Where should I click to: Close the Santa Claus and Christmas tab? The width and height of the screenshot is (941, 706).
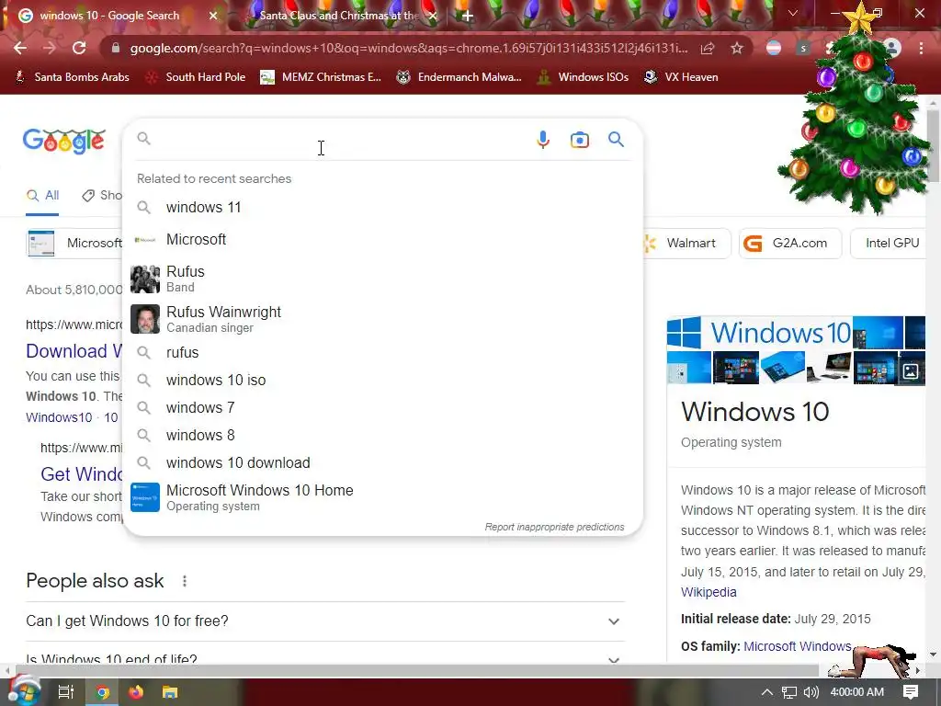pyautogui.click(x=433, y=16)
